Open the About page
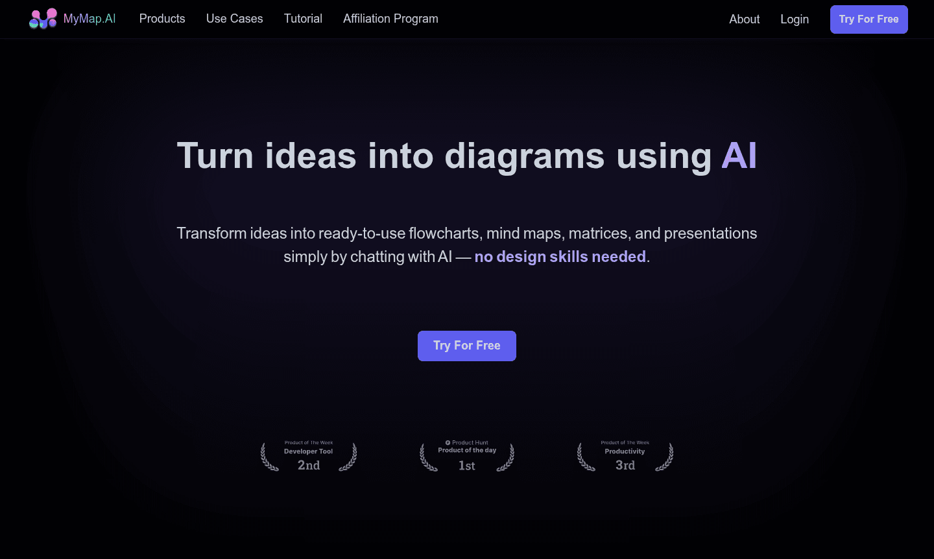 (x=744, y=19)
